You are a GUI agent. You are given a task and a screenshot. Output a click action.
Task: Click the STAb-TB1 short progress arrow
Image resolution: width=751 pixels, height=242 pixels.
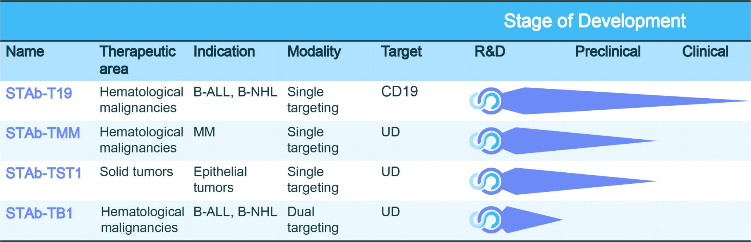click(528, 220)
